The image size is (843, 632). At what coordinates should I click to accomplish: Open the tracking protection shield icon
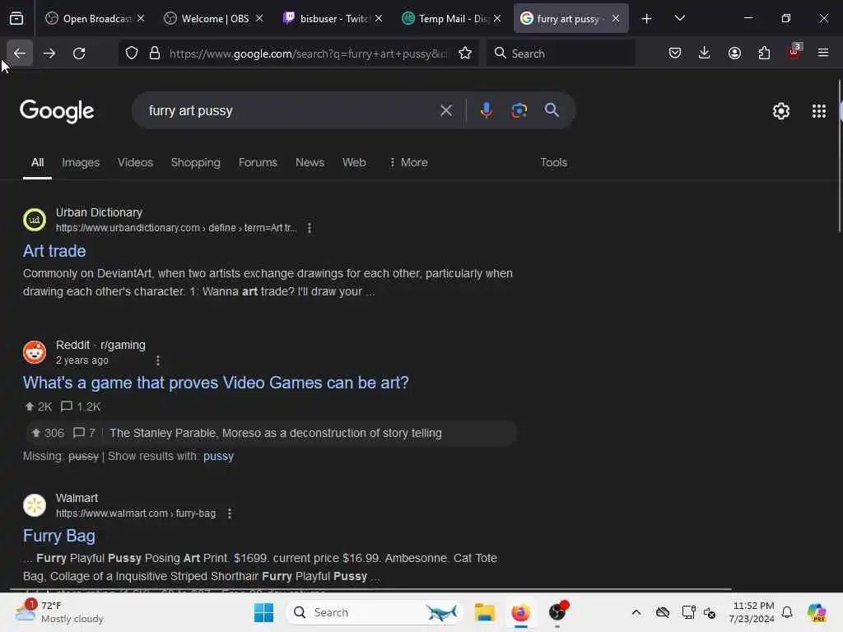click(x=132, y=53)
